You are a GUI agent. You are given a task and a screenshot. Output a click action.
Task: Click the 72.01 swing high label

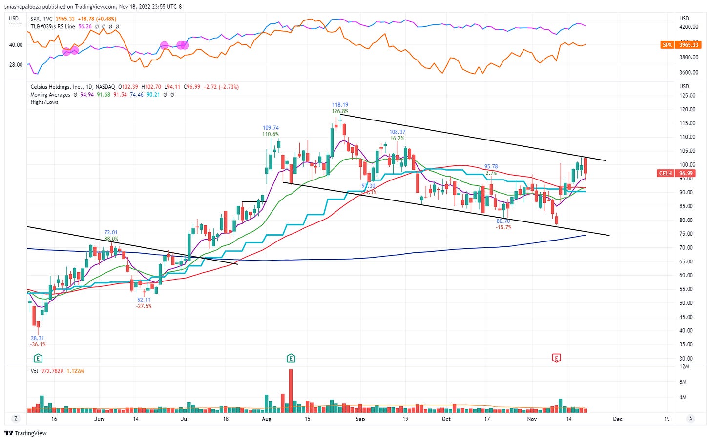pos(111,233)
